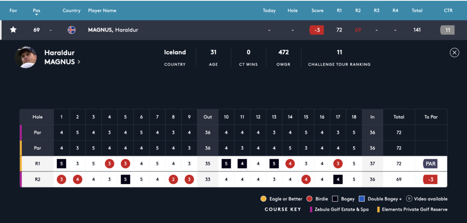
Task: Click the Birdie legend red circle
Action: (310, 199)
